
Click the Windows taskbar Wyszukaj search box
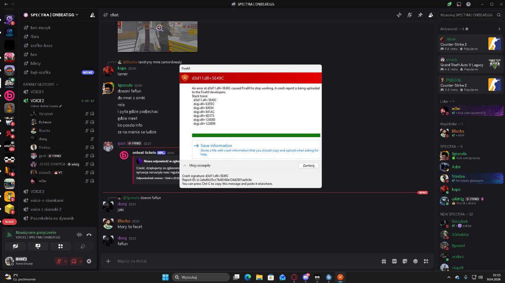tap(201, 277)
